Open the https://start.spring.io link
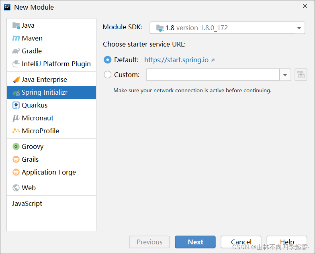315x254 pixels. (176, 60)
